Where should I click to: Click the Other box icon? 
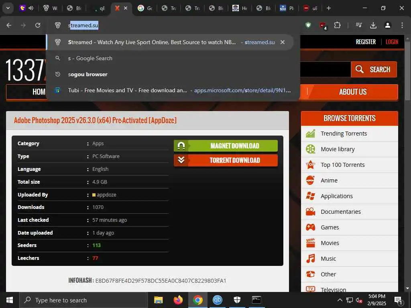click(x=310, y=274)
